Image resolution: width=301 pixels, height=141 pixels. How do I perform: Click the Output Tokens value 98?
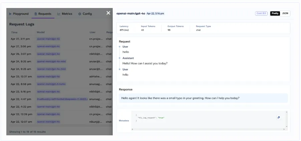tap(169, 30)
